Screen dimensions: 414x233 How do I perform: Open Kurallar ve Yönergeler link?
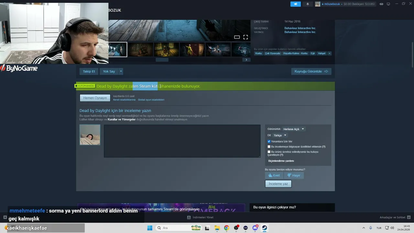(122, 119)
